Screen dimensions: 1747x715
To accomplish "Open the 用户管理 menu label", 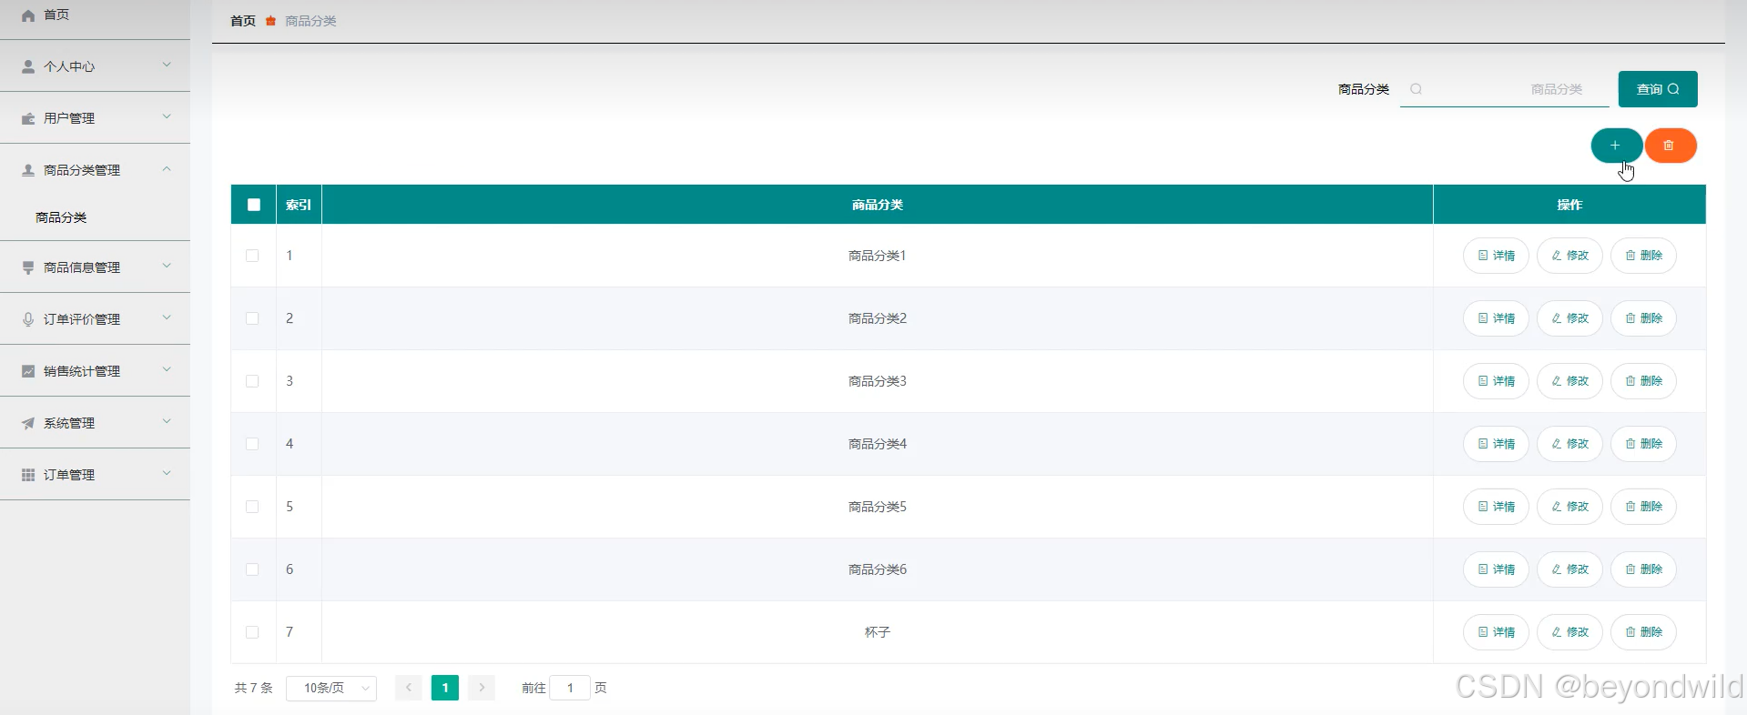I will (x=69, y=118).
